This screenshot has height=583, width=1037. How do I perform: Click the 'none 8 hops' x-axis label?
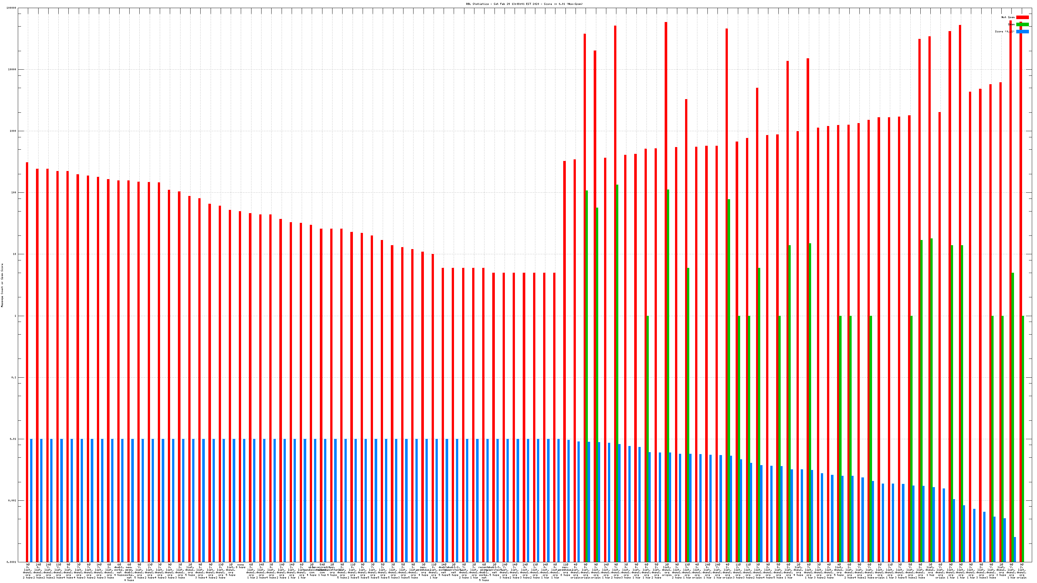[241, 566]
